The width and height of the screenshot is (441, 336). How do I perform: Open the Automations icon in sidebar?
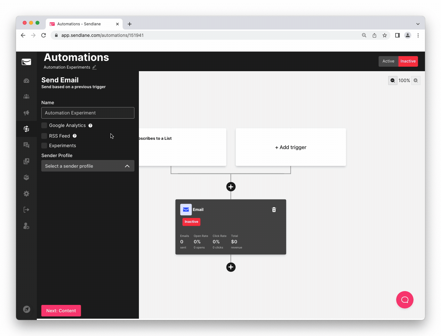point(27,129)
